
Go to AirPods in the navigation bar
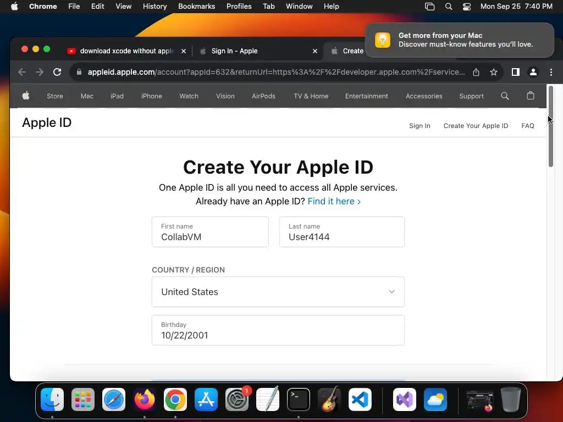pos(263,96)
